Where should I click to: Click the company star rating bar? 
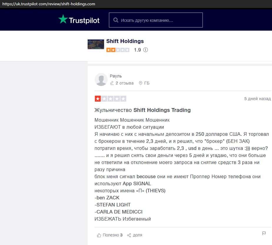pyautogui.click(x=118, y=50)
